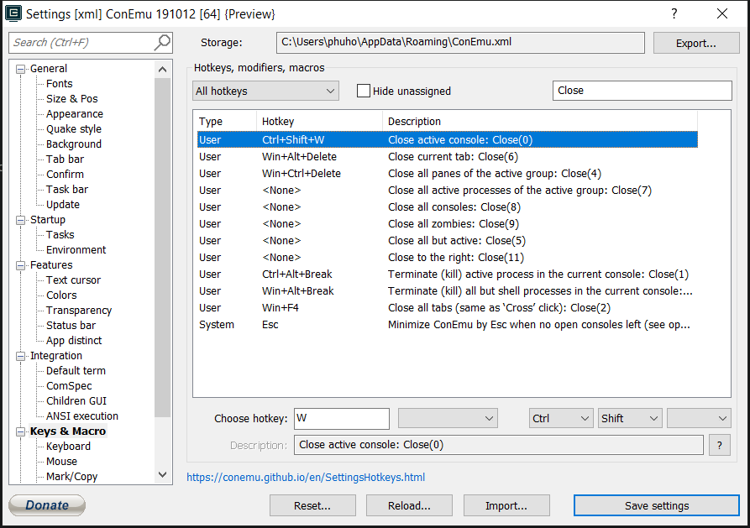
Task: Select the Appearance settings page
Action: pyautogui.click(x=74, y=113)
